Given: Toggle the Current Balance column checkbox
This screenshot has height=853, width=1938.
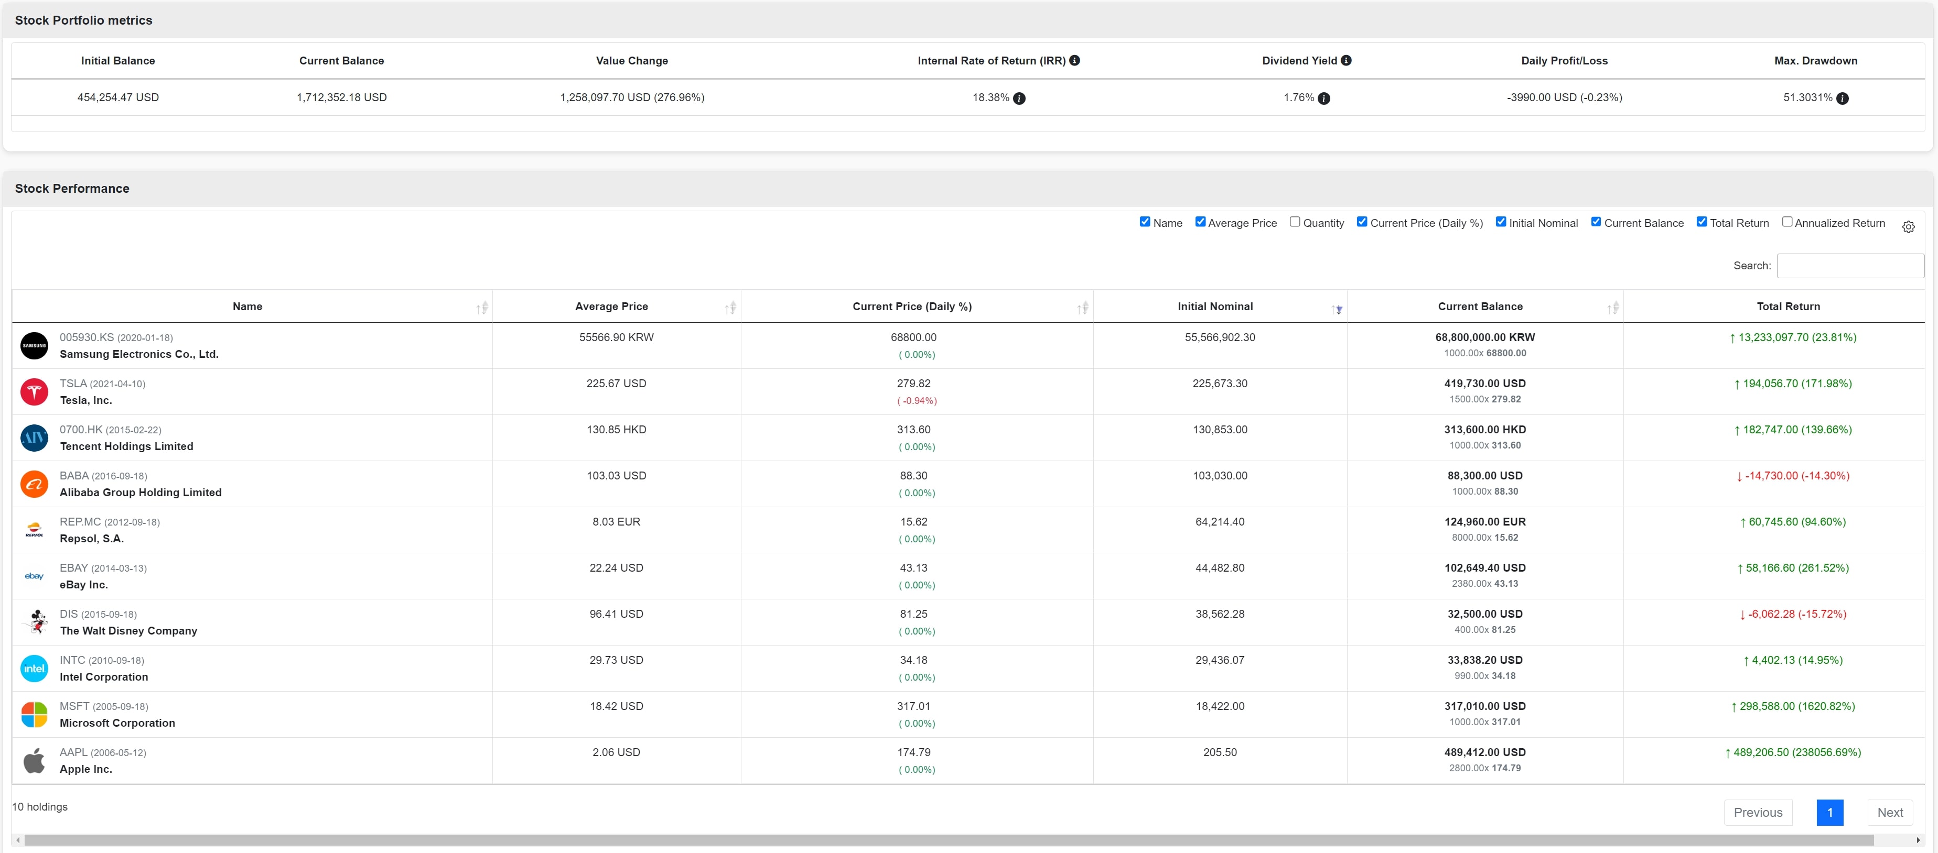Looking at the screenshot, I should click(x=1596, y=222).
